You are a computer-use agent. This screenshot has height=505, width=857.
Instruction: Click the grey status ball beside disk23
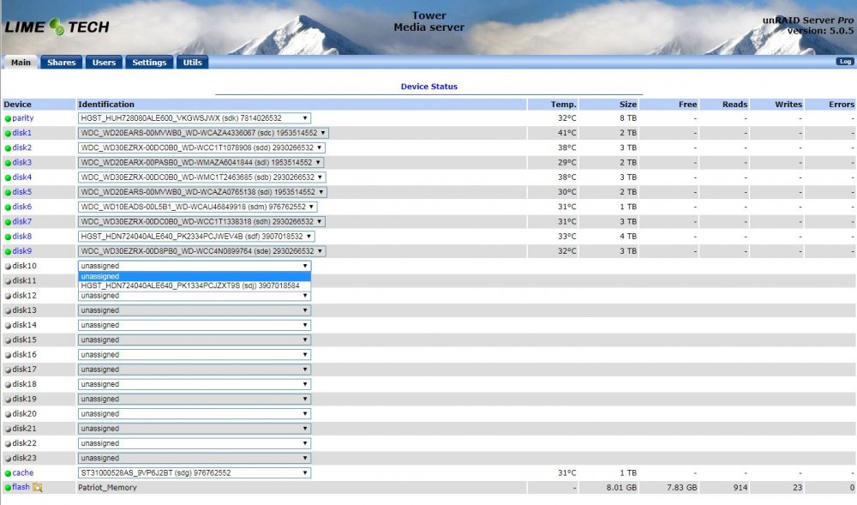click(8, 459)
